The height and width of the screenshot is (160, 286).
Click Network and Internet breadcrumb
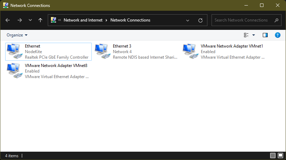(83, 20)
